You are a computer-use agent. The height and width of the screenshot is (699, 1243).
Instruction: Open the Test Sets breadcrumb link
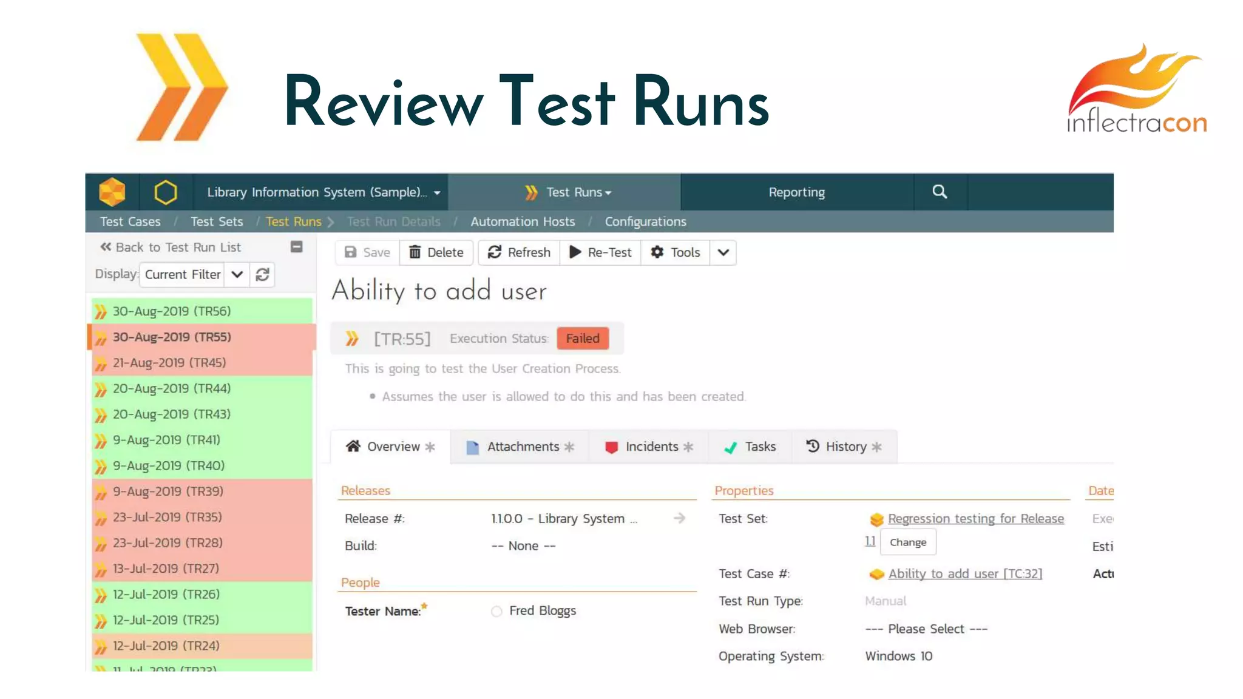217,222
